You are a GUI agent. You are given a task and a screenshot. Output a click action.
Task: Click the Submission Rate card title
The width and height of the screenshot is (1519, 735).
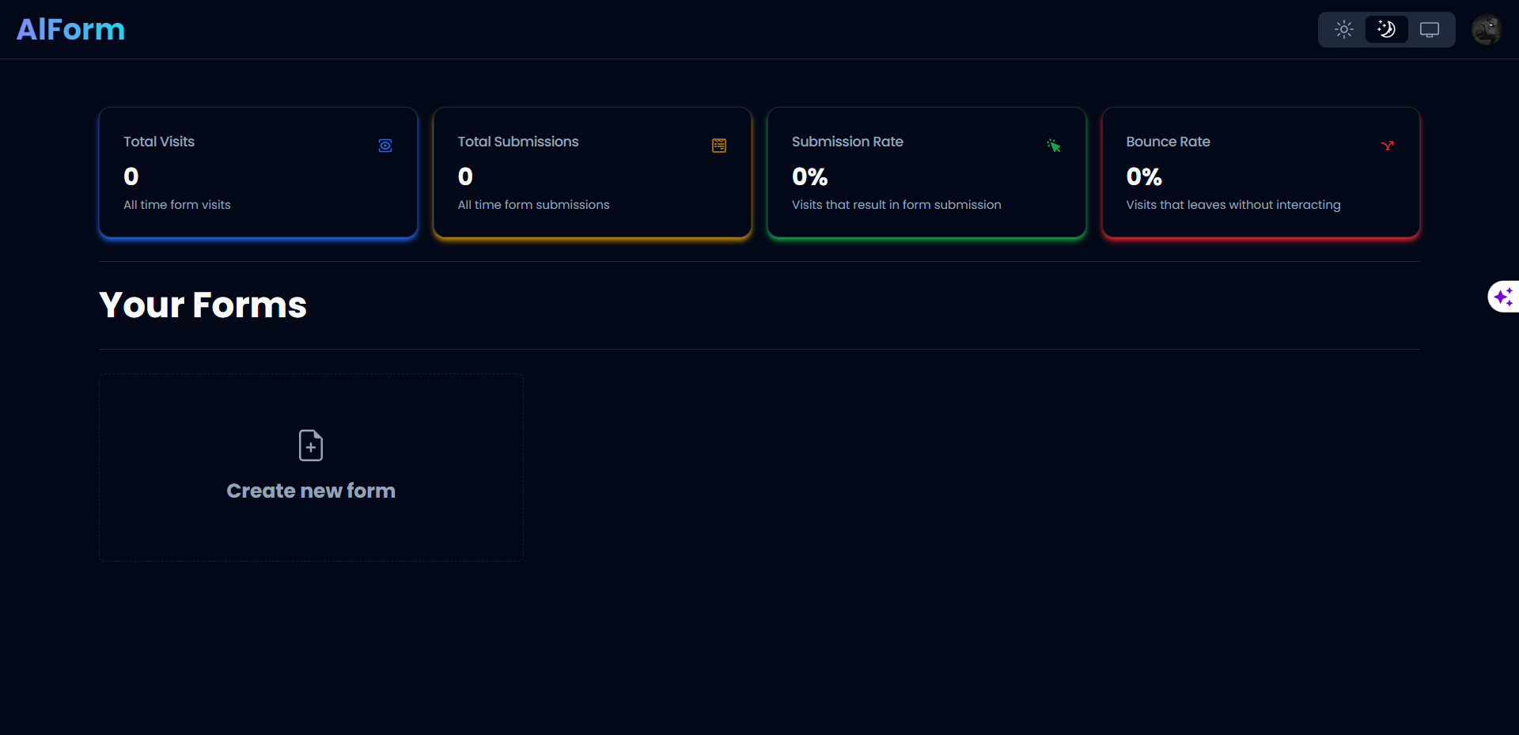[847, 142]
